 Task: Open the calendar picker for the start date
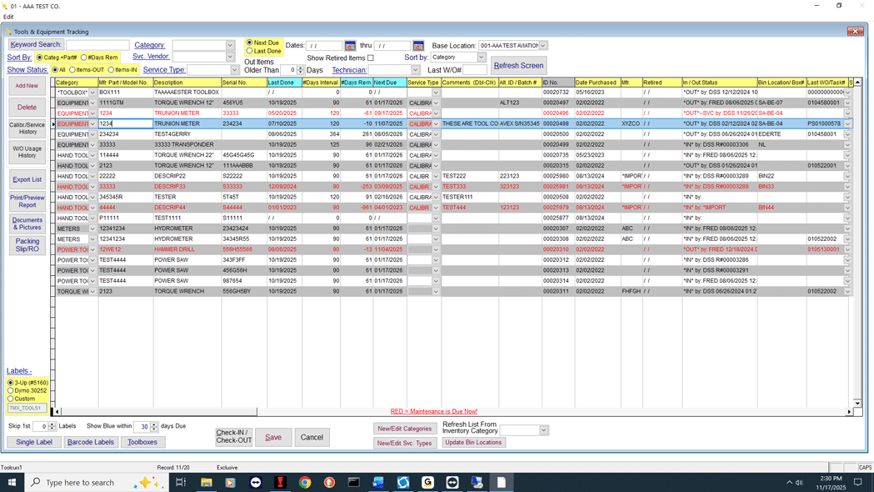(350, 45)
